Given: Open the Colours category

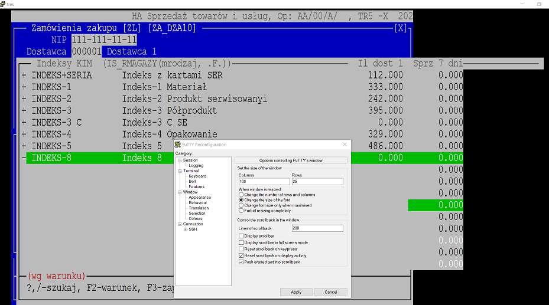Looking at the screenshot, I should (196, 219).
